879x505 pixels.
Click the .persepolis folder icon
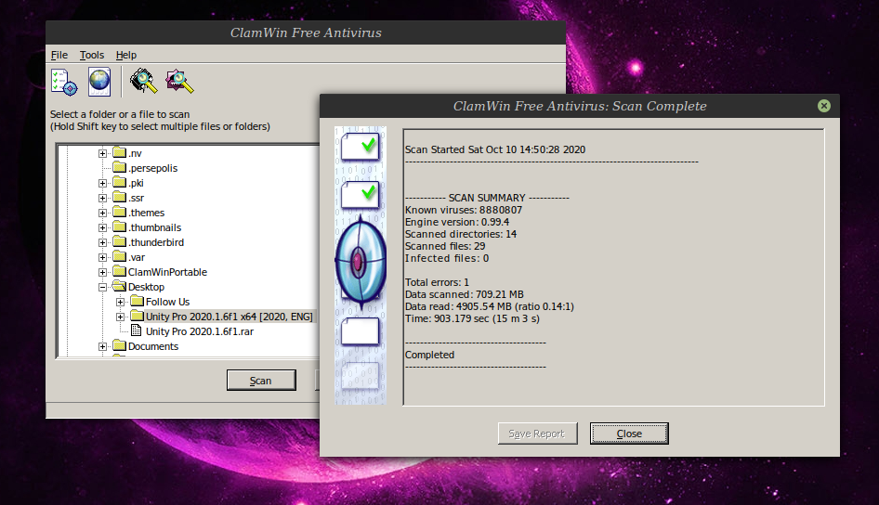point(119,167)
